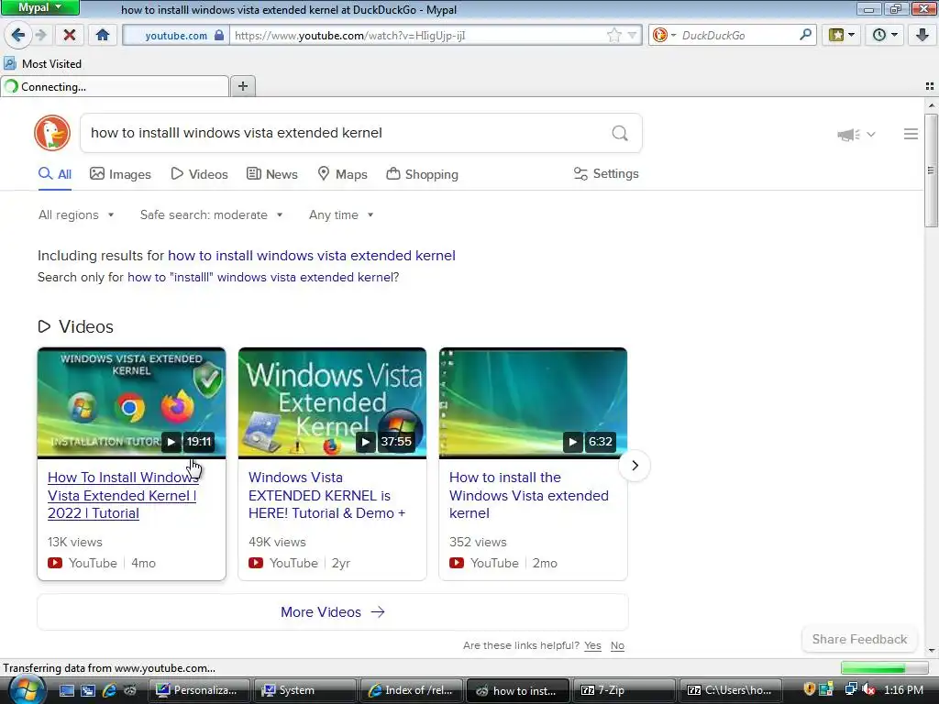Viewport: 939px width, 704px height.
Task: Open the DuckDuckGo hamburger menu
Action: pyautogui.click(x=911, y=134)
